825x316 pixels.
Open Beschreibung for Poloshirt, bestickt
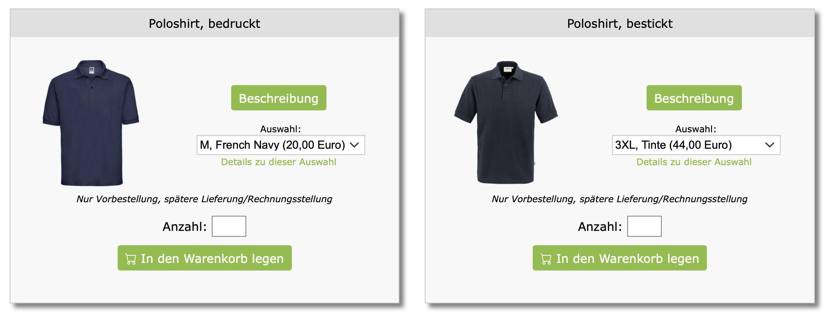pyautogui.click(x=694, y=98)
